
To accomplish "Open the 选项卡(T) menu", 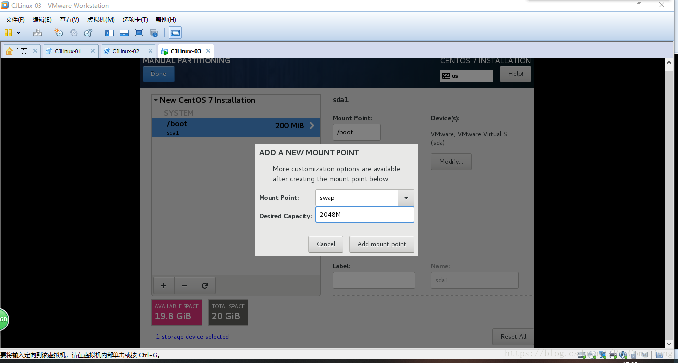I will 135,20.
